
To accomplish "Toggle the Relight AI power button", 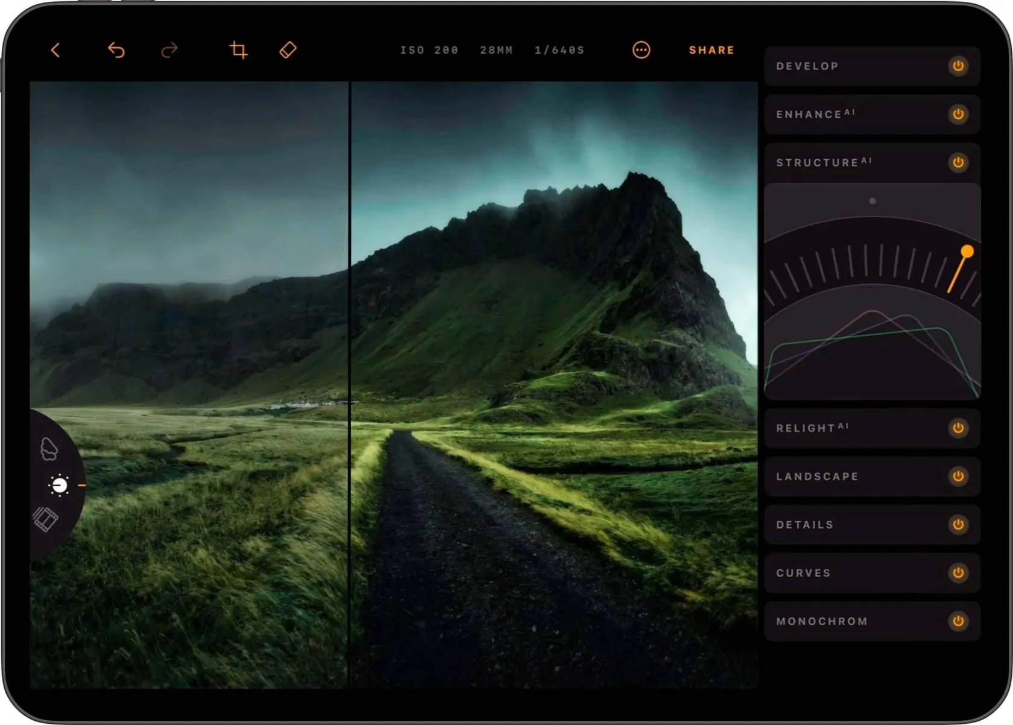I will point(958,428).
